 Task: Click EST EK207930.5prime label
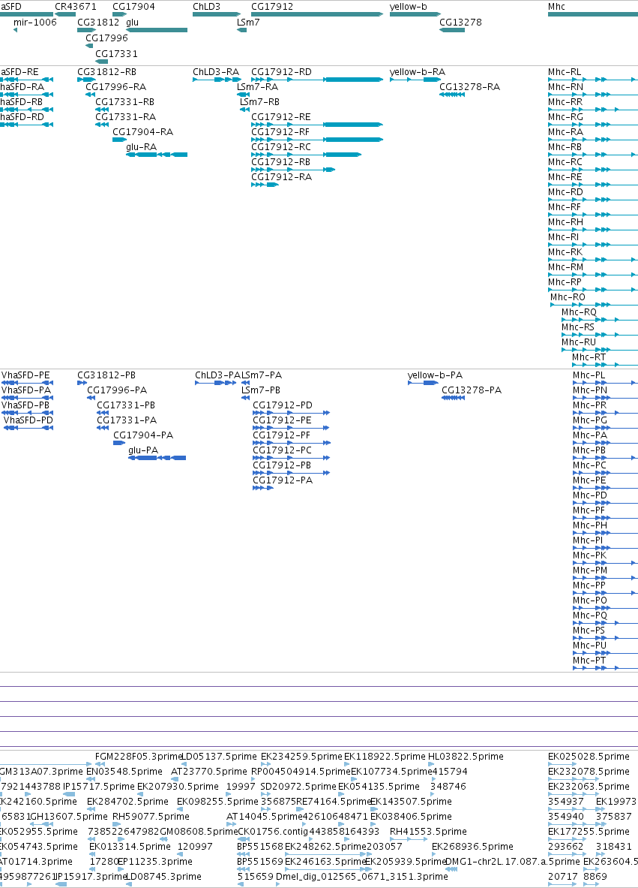(178, 787)
